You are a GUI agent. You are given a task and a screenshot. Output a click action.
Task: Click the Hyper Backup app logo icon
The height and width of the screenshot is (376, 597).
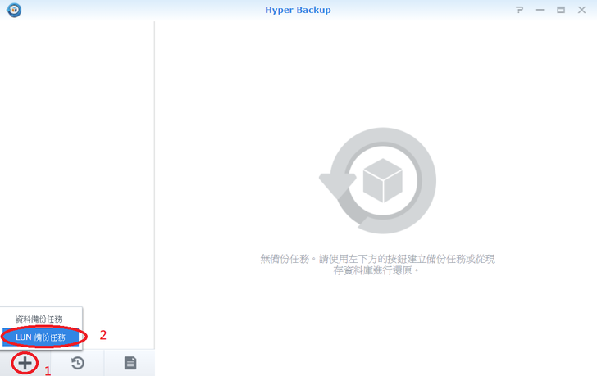14,10
